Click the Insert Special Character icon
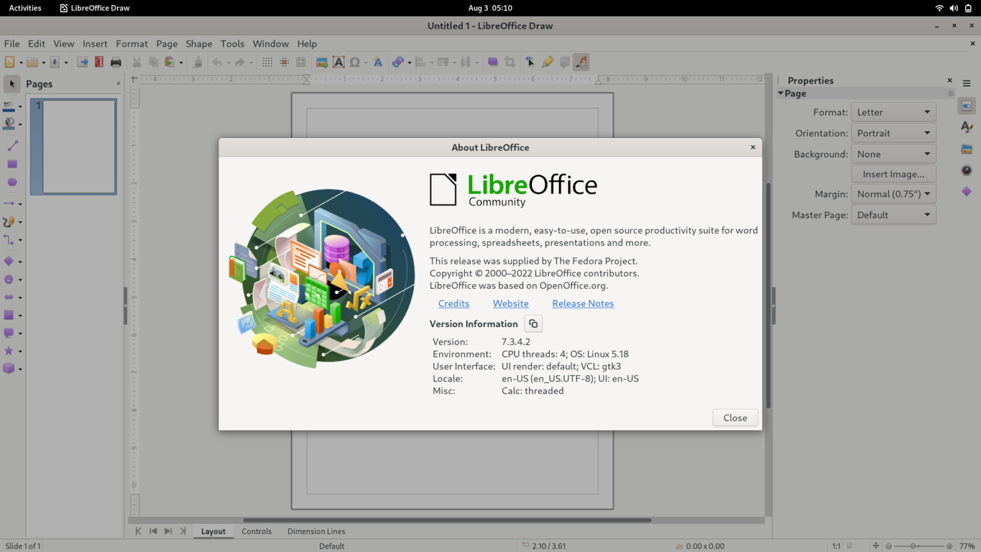 pyautogui.click(x=355, y=61)
